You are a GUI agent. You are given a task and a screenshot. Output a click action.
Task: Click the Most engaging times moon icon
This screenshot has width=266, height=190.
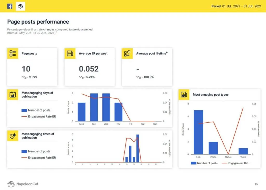[x=12, y=136]
